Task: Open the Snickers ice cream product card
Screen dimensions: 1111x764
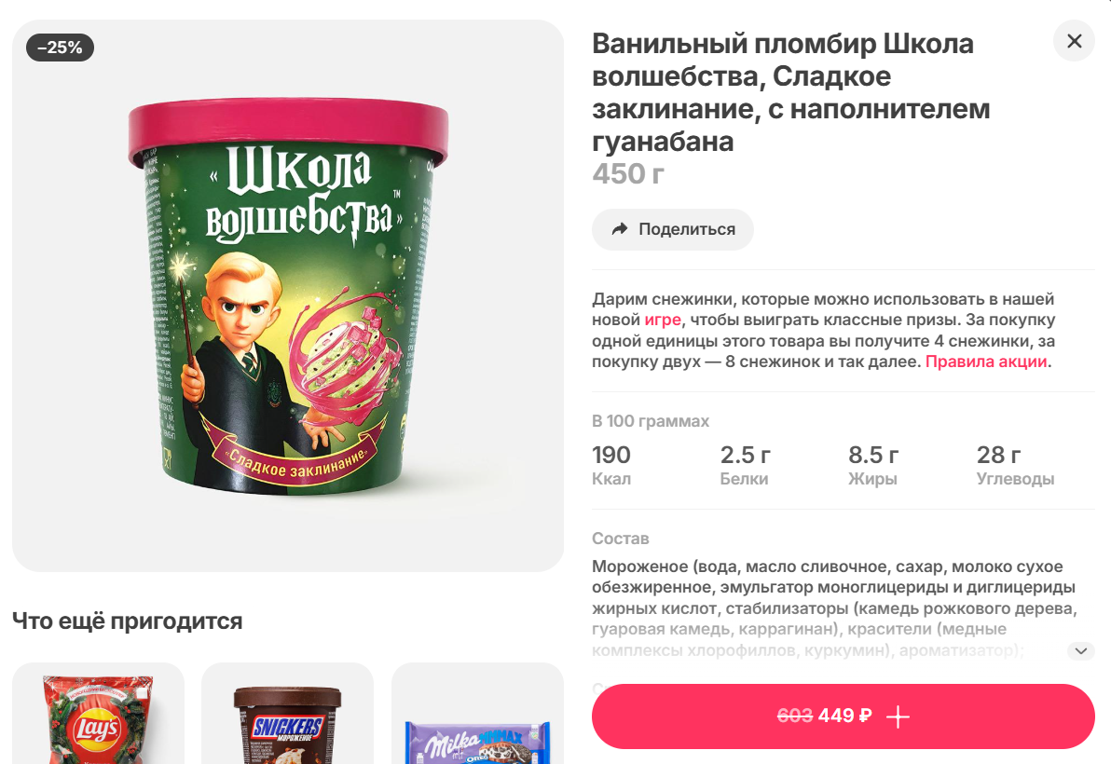Action: click(x=288, y=714)
